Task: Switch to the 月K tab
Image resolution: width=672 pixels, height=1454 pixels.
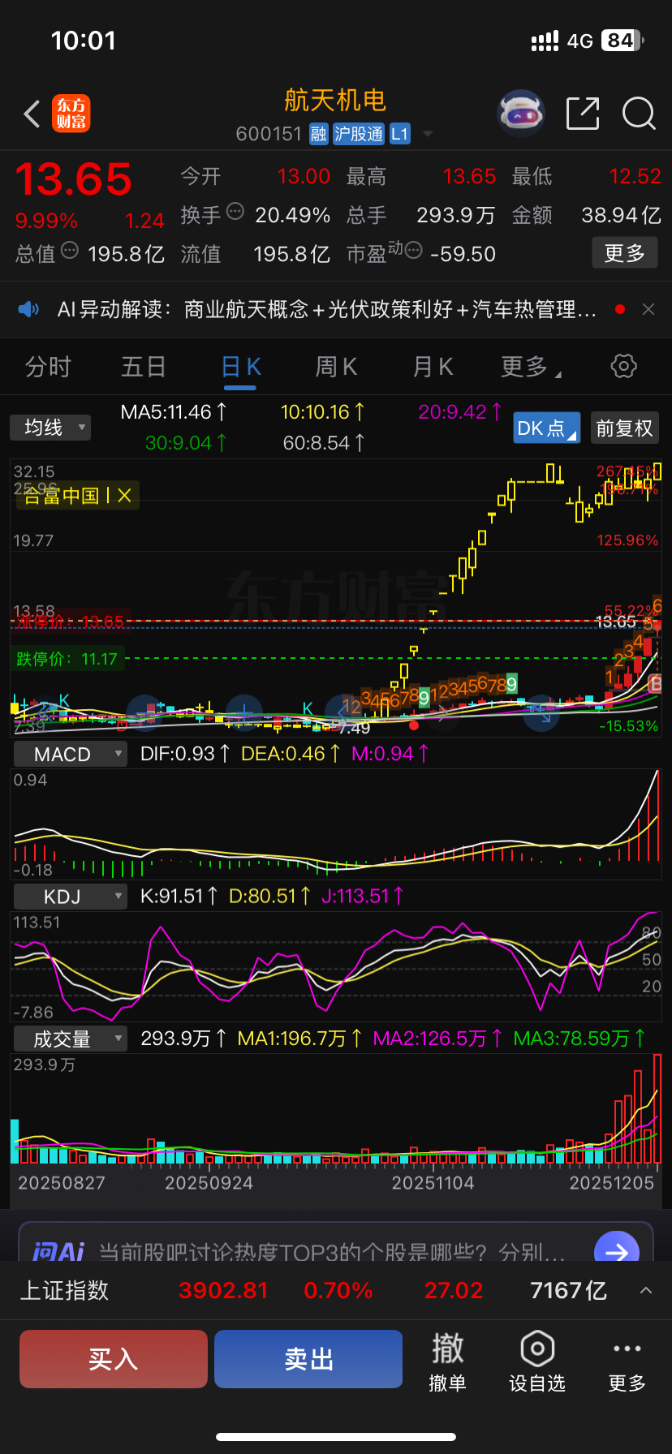Action: pyautogui.click(x=433, y=367)
